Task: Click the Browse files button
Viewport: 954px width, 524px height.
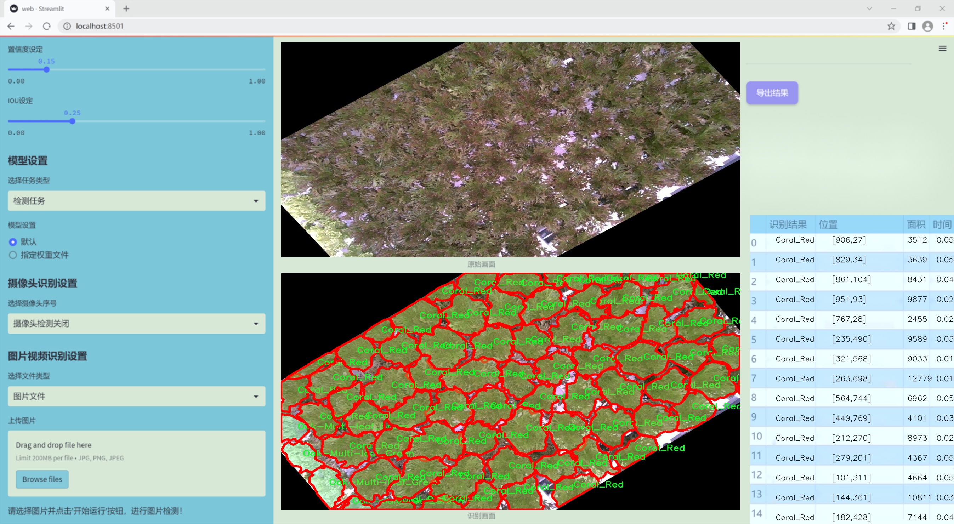Action: (x=42, y=479)
